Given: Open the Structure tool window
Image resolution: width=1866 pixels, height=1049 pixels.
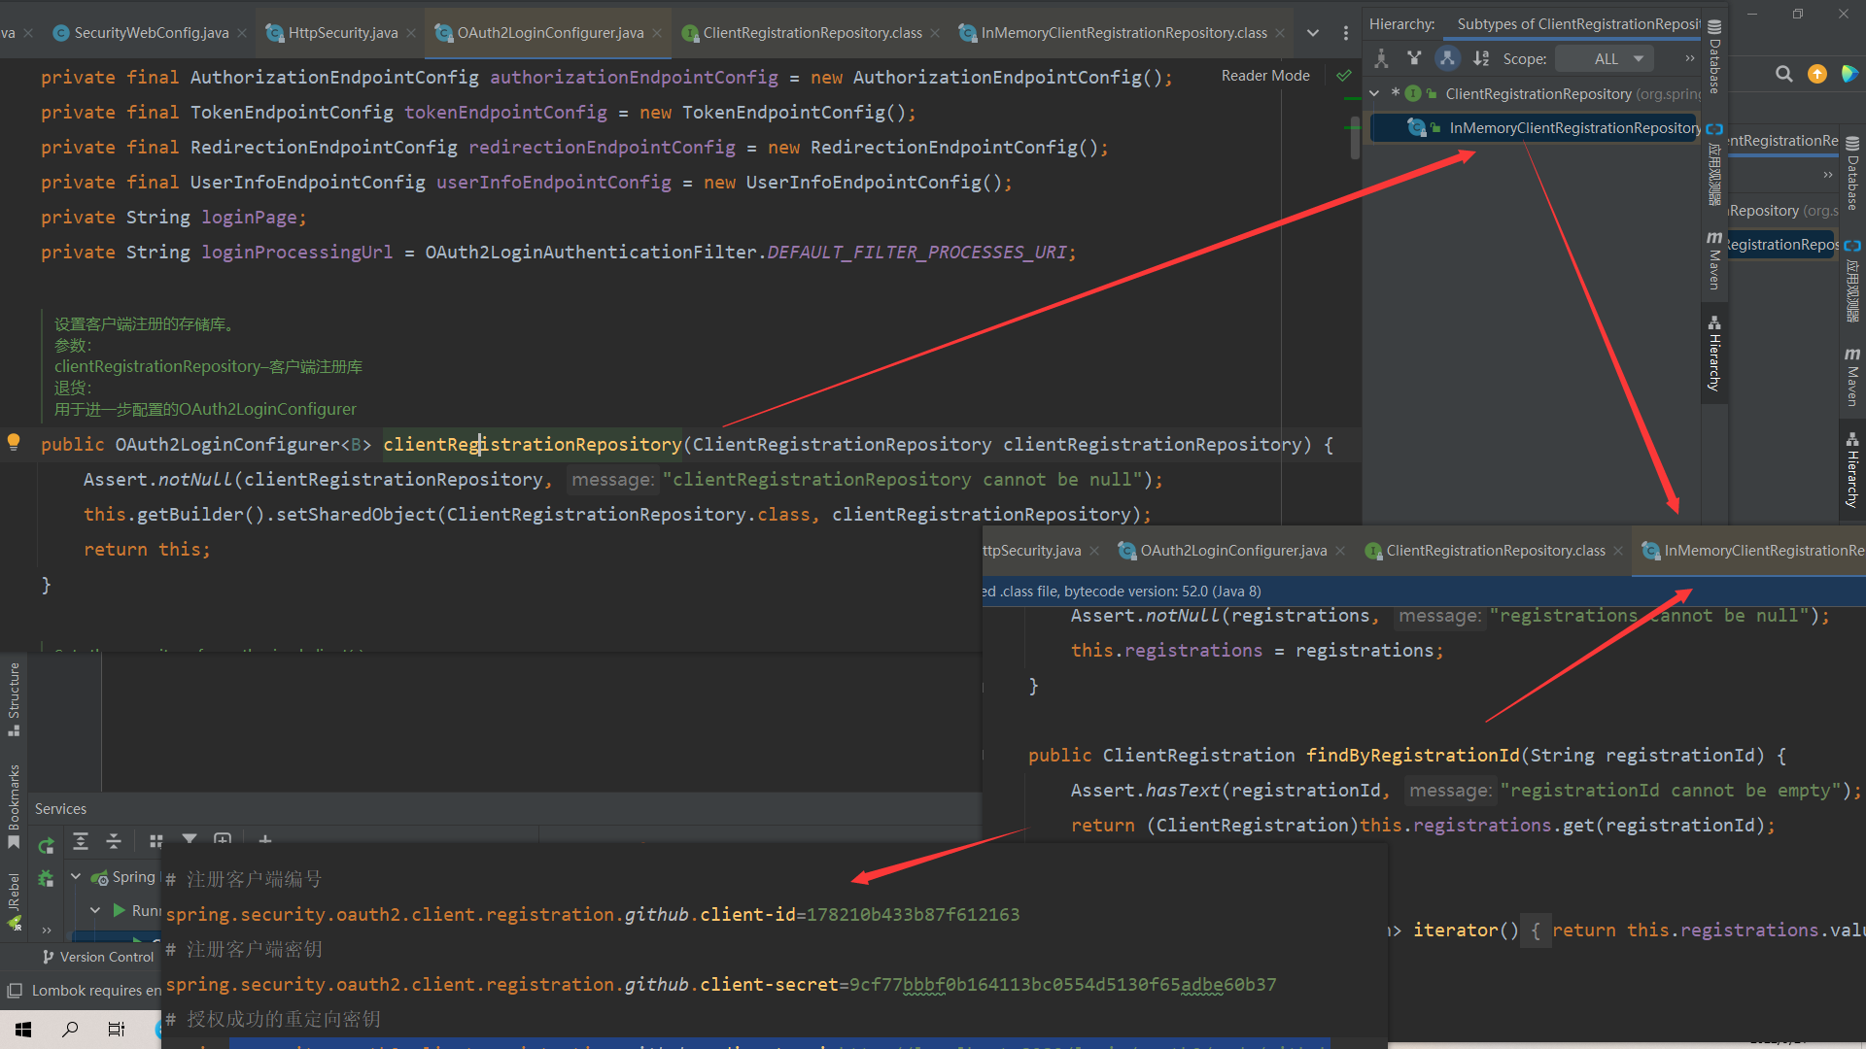Looking at the screenshot, I should (14, 698).
